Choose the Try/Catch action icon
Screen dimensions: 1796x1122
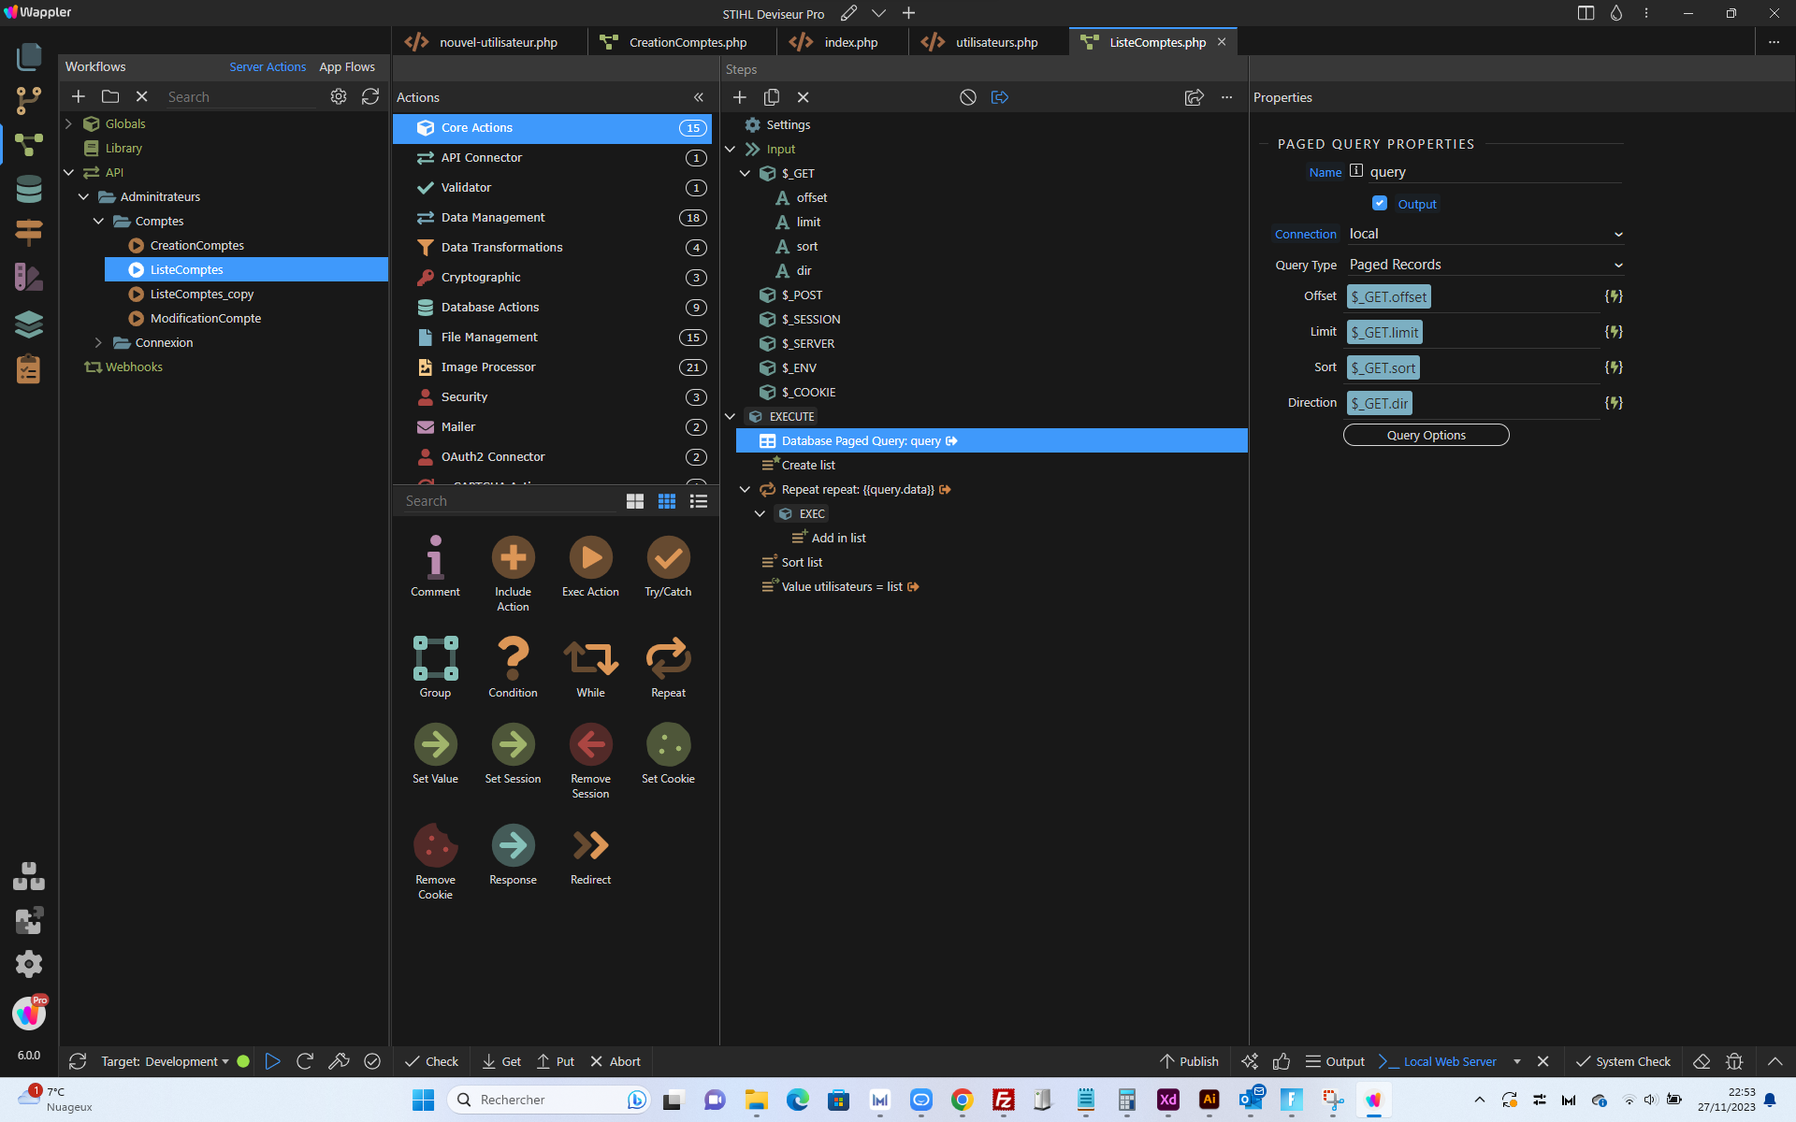668,557
